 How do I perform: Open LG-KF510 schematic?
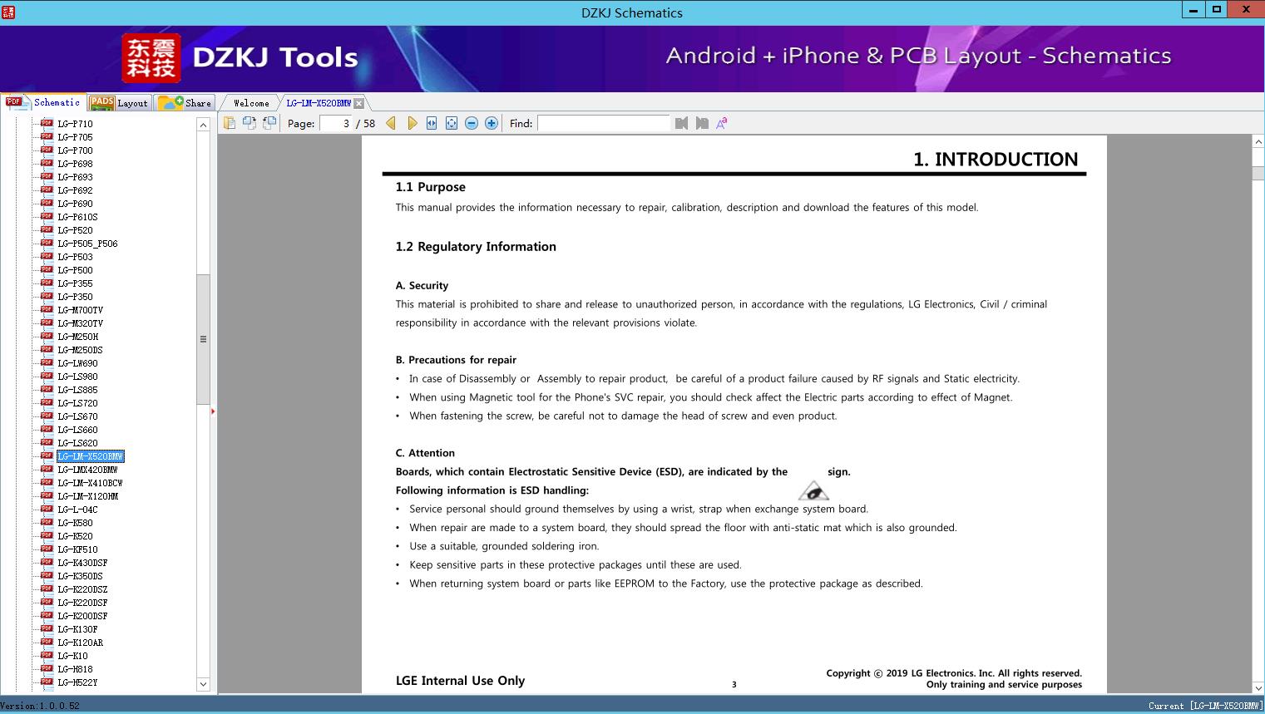[77, 549]
